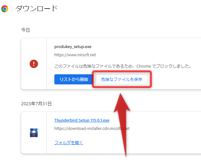Click the red warning icon for produkey_setup.exe
The image size is (201, 165).
click(x=34, y=64)
